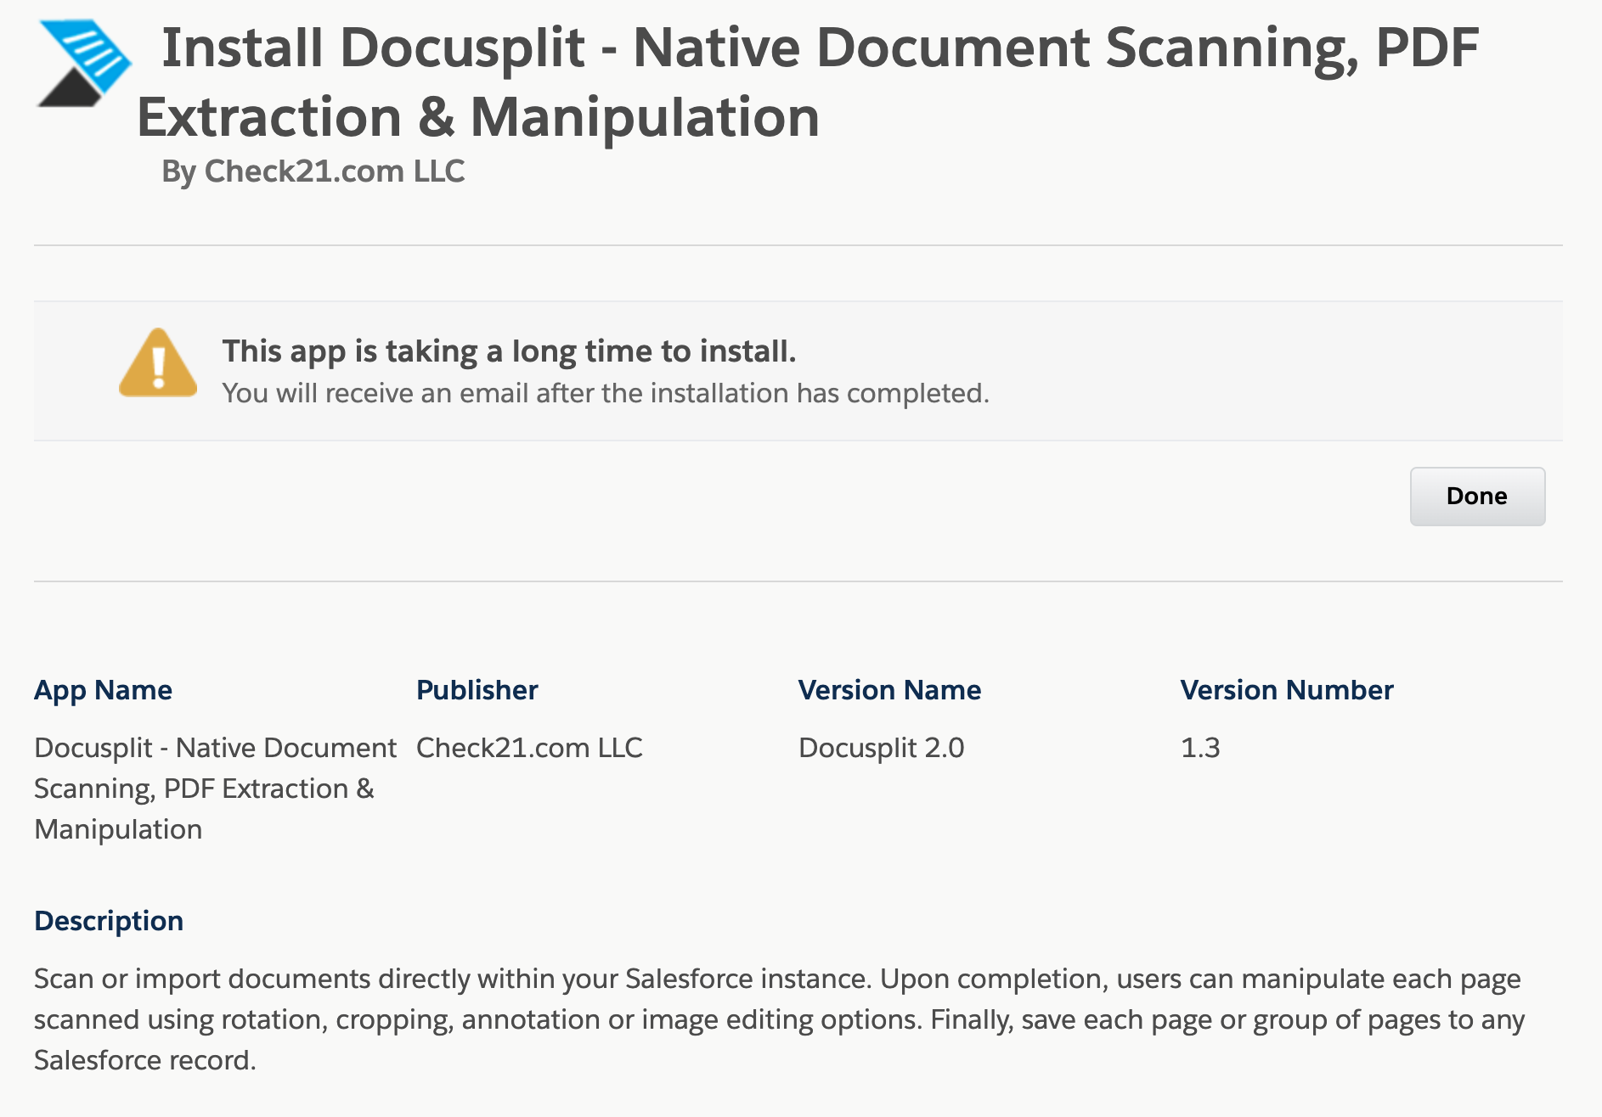The height and width of the screenshot is (1117, 1602).
Task: Click the Publisher value 'Check21.com LLC'
Action: [x=529, y=748]
